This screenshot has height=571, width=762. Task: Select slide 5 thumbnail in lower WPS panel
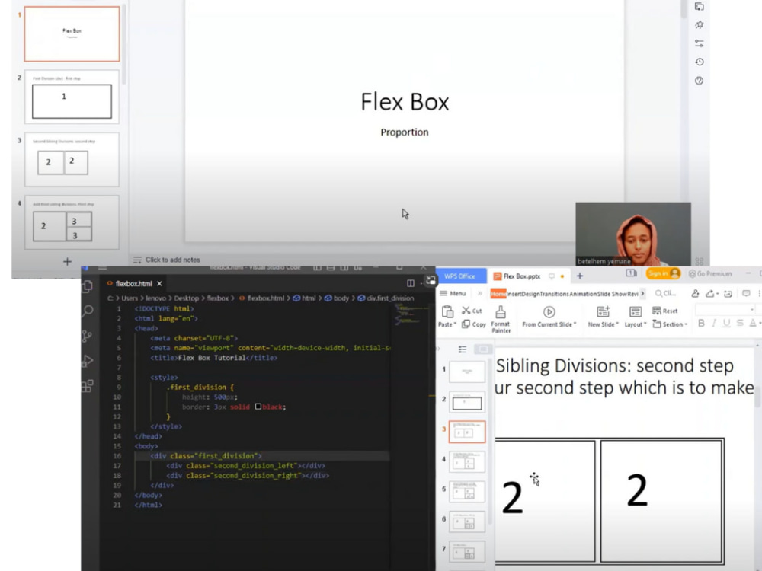click(467, 491)
